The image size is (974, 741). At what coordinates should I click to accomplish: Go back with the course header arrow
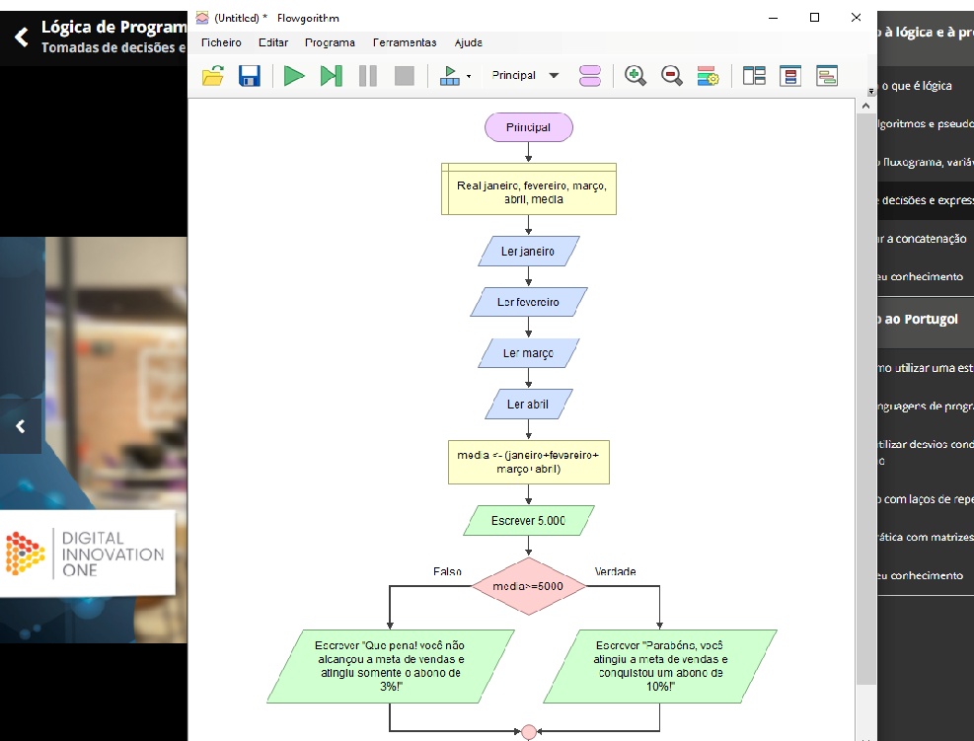22,37
